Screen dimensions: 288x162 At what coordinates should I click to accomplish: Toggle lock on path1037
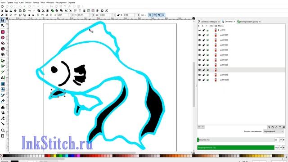tap(204, 60)
